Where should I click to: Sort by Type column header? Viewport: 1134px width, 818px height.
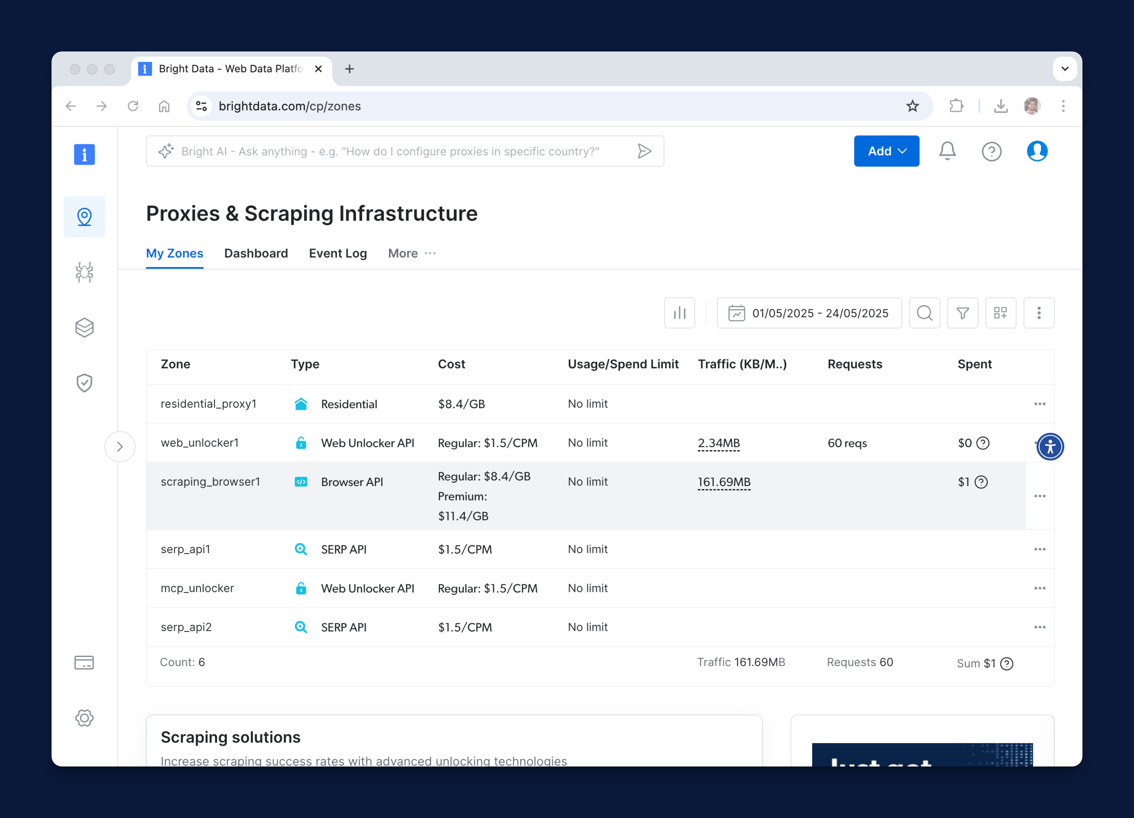coord(305,364)
